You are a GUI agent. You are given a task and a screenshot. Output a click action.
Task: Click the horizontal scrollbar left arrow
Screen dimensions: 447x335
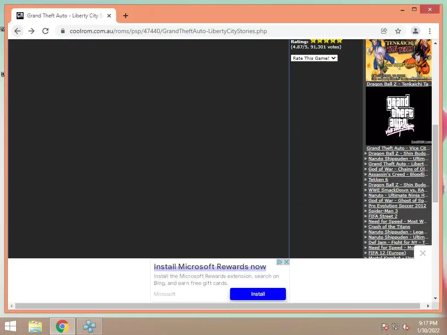point(11,306)
